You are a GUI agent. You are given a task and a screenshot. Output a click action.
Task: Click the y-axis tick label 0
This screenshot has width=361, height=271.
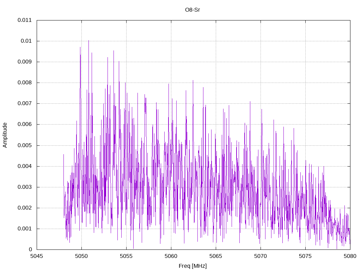coord(30,249)
